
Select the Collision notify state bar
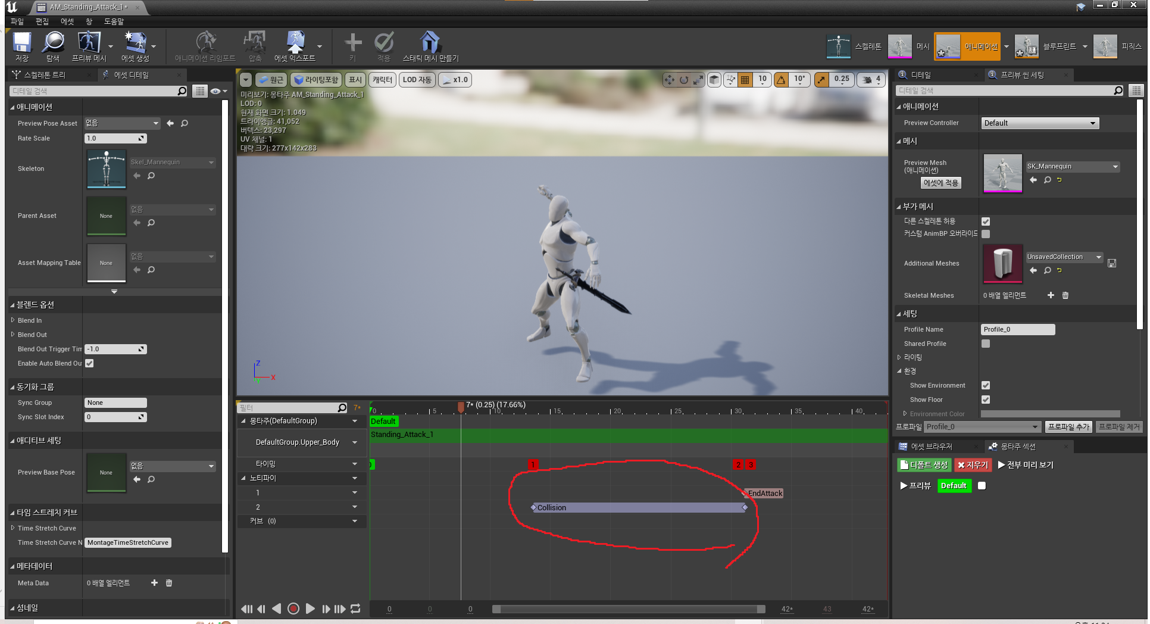639,508
